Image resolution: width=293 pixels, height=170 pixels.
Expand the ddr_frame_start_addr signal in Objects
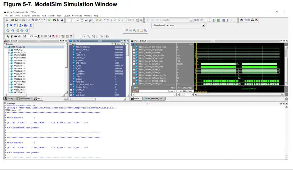(x=71, y=84)
